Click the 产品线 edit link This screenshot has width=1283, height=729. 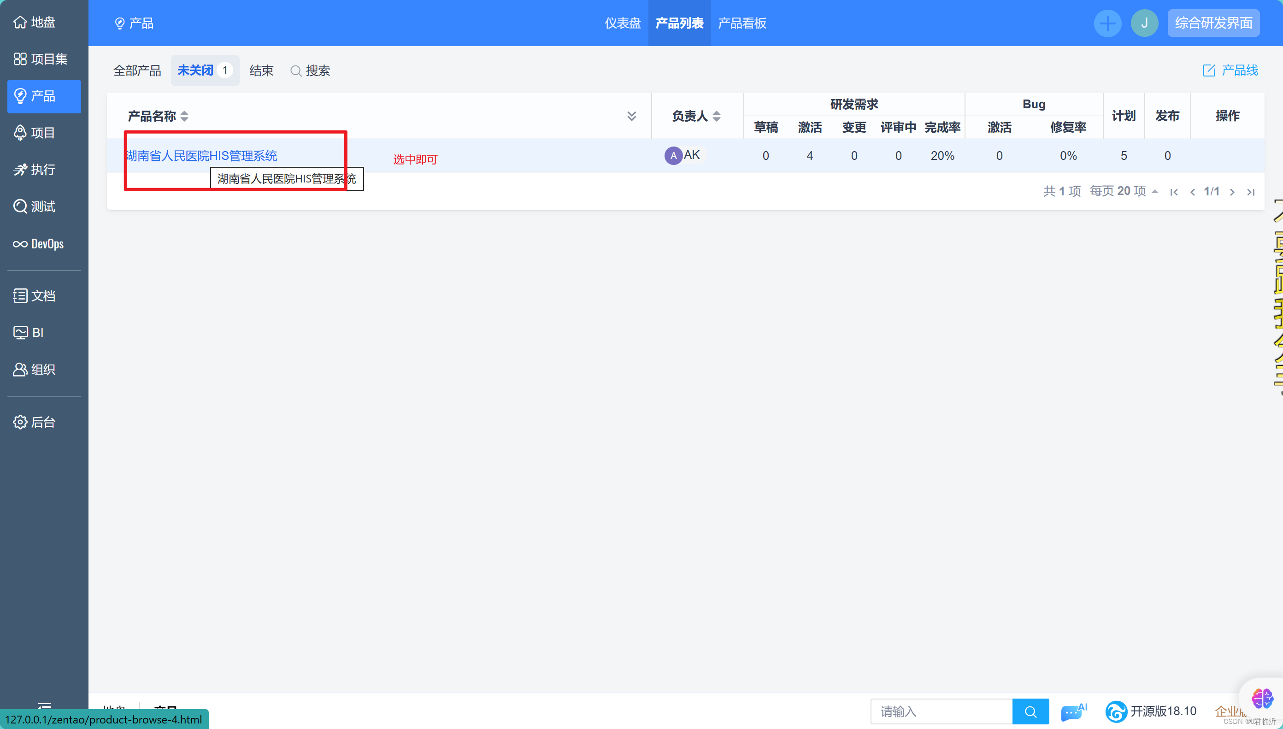tap(1230, 71)
